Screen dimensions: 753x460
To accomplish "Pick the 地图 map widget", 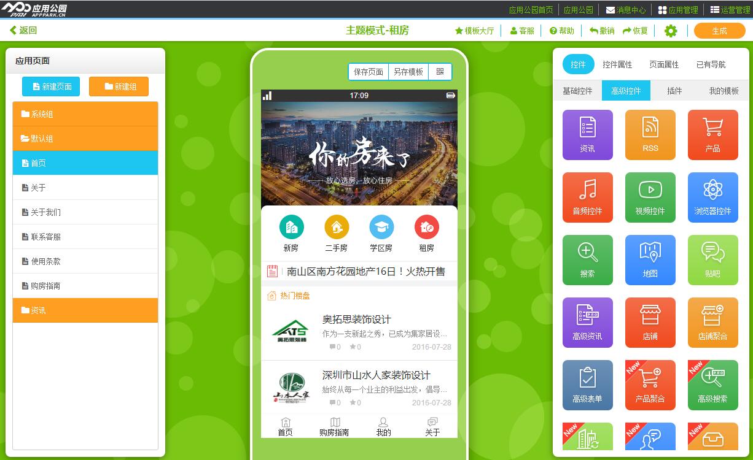I will 650,259.
